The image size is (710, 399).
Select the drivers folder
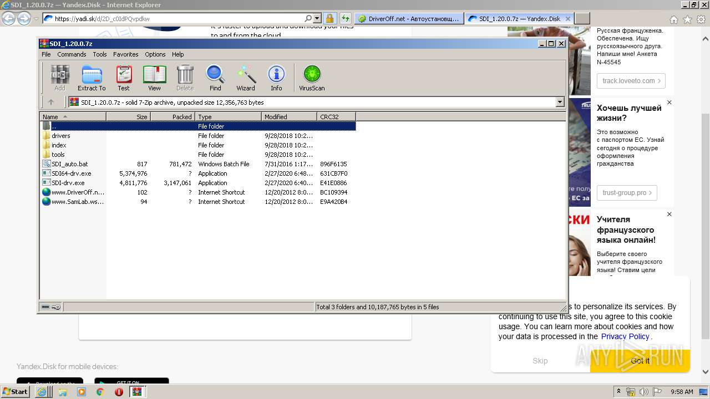198,136
